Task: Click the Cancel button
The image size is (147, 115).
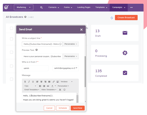Action: (x=49, y=108)
